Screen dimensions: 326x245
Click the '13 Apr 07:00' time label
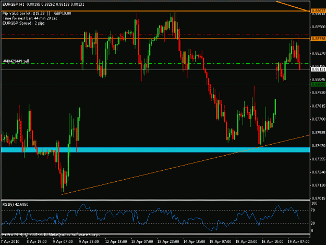[x=142, y=242]
